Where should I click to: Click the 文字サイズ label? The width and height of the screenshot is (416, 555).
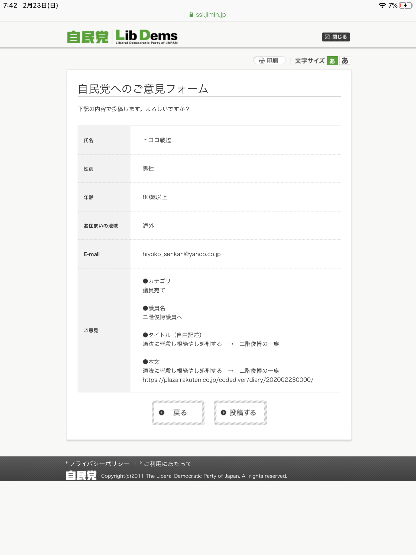pyautogui.click(x=310, y=61)
